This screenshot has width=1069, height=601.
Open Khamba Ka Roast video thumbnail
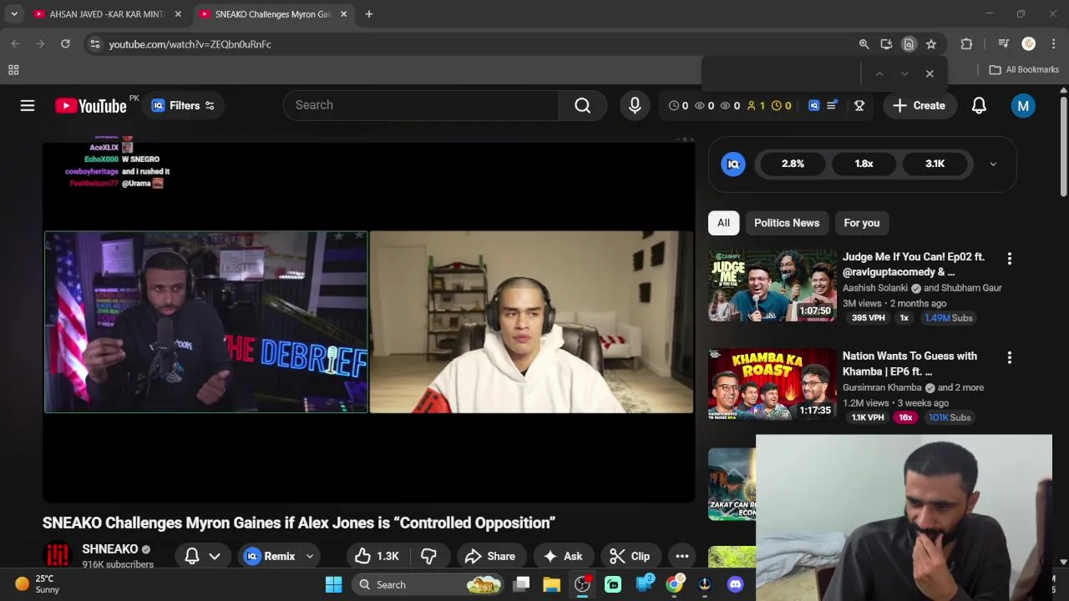(x=773, y=385)
